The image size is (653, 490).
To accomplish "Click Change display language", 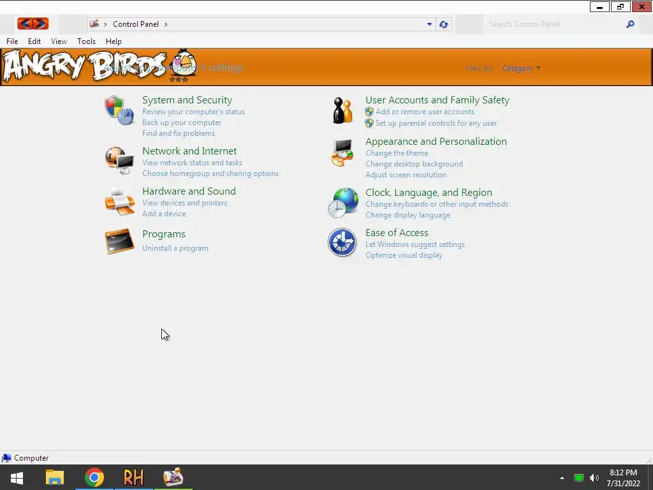I will tap(407, 215).
